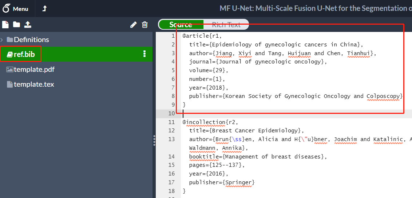Click the year={2018} line

pyautogui.click(x=209, y=87)
